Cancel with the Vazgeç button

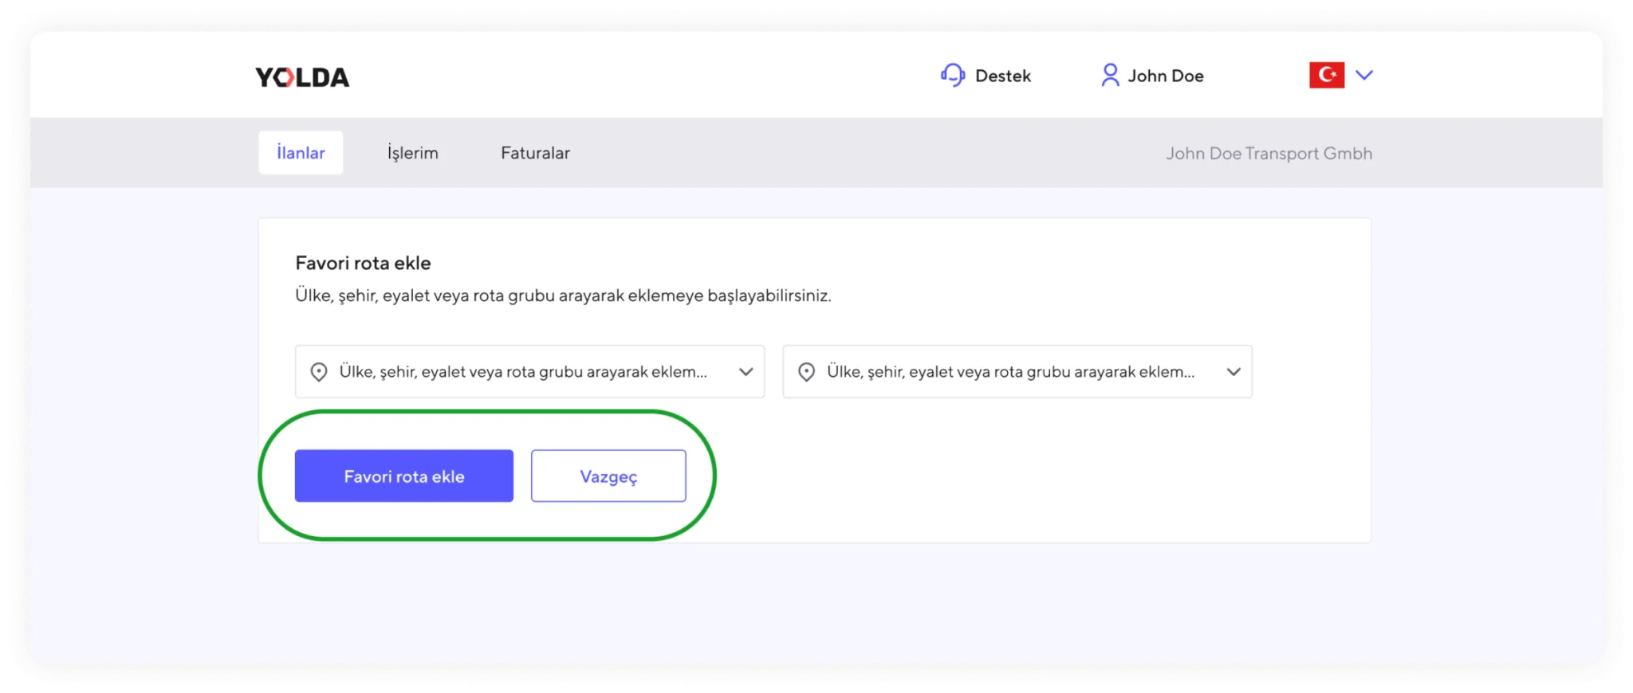pos(608,476)
